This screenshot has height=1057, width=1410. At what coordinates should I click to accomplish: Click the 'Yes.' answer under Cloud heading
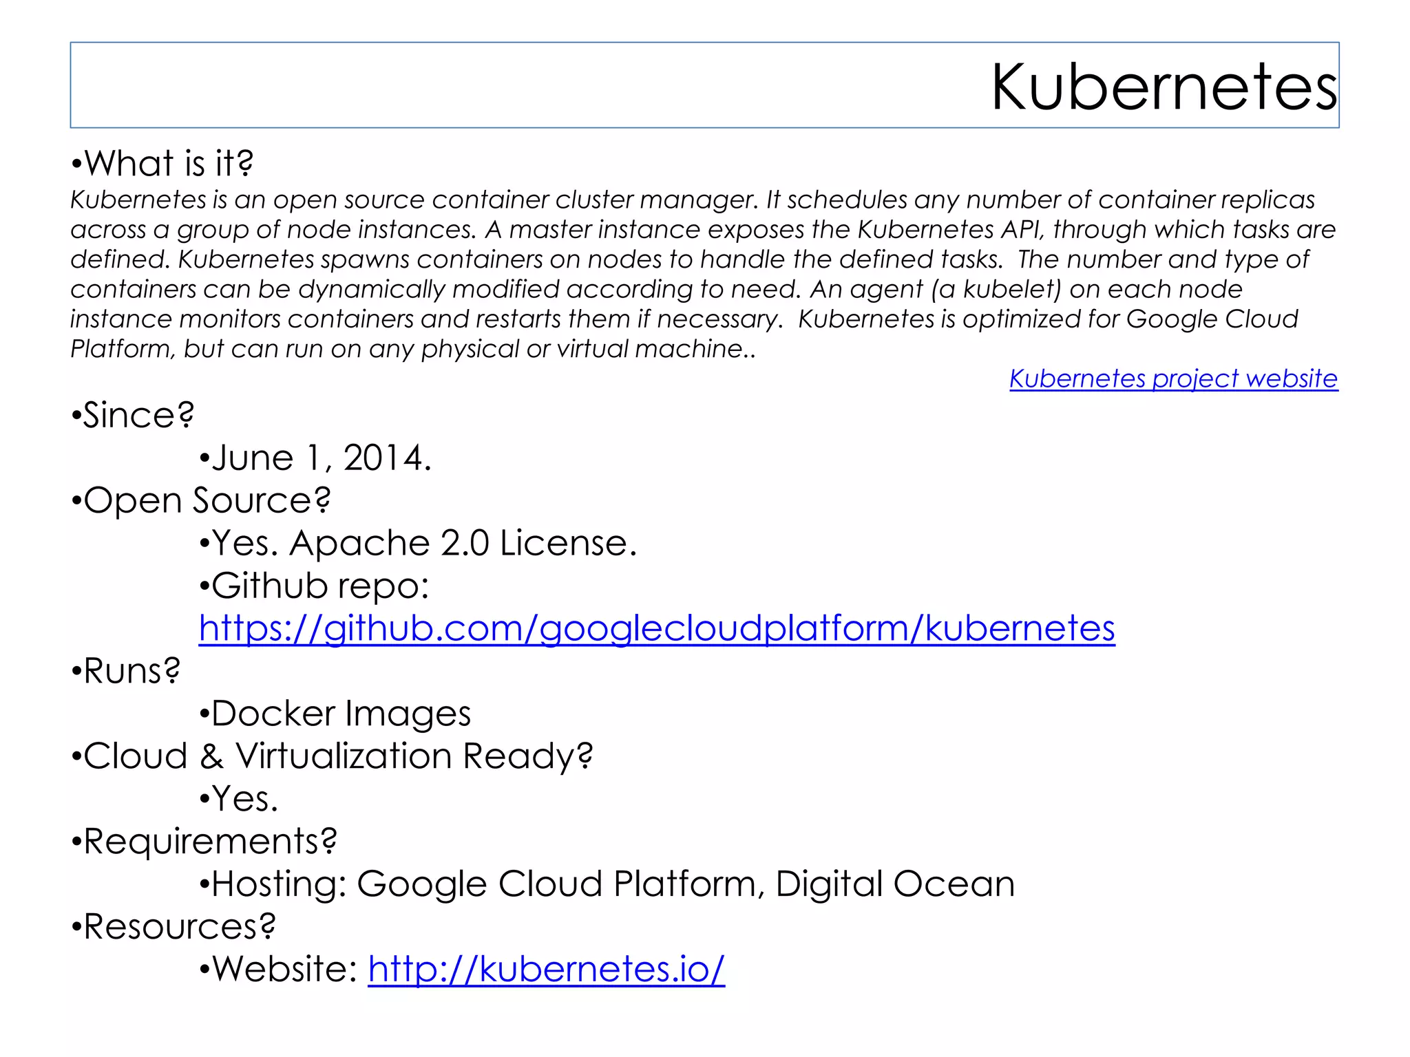click(x=239, y=799)
